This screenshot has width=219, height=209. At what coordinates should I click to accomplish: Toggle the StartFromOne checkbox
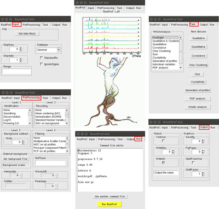tap(193, 162)
